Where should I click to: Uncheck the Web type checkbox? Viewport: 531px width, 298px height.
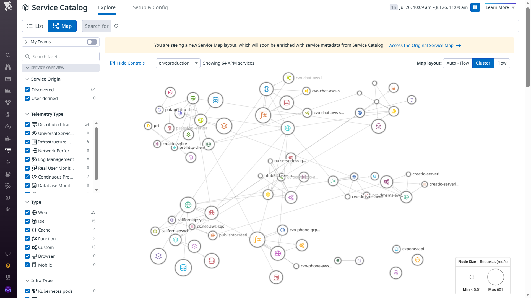coord(27,212)
